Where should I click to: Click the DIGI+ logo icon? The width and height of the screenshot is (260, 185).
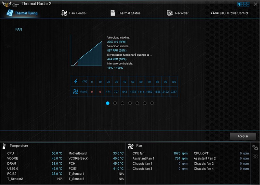coord(215,13)
